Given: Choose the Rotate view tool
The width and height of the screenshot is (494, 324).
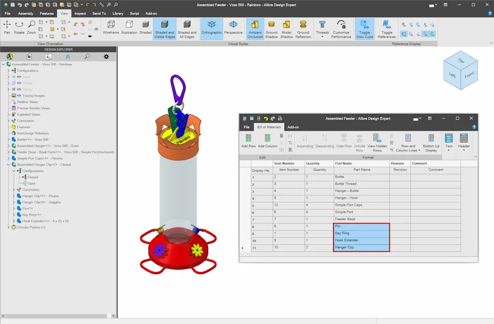Looking at the screenshot, I should [19, 27].
